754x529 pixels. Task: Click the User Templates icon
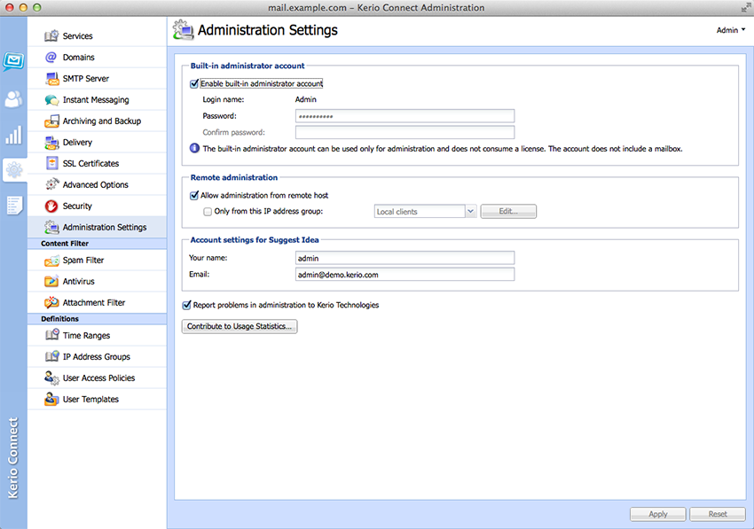[x=51, y=399]
